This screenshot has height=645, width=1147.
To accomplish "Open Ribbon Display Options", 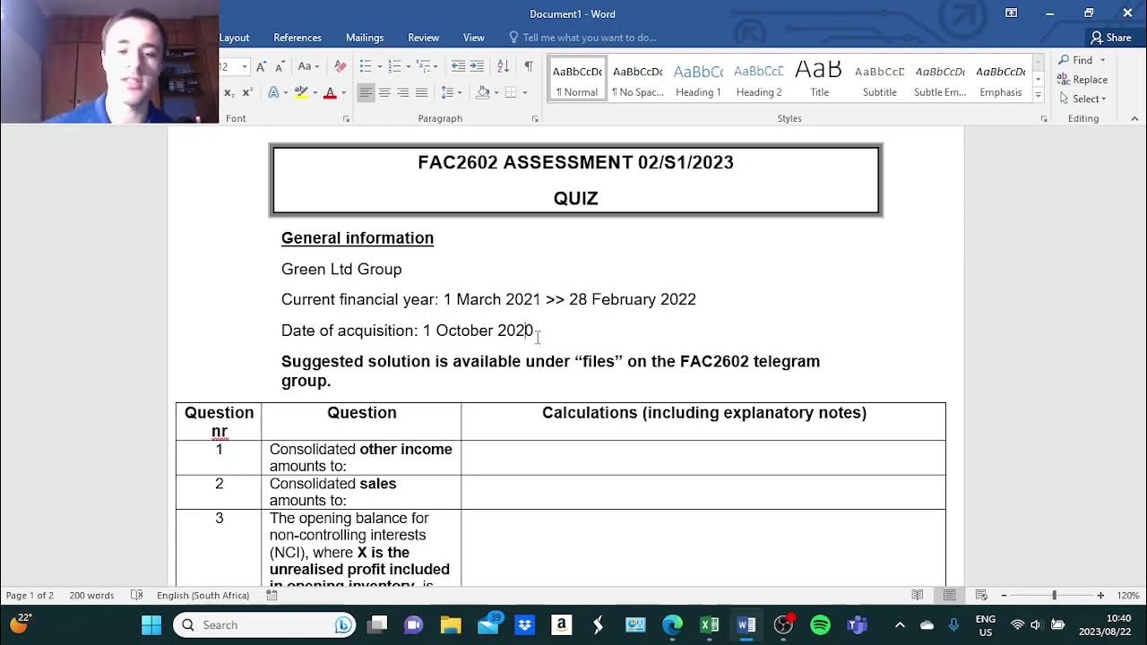I will tap(1011, 13).
